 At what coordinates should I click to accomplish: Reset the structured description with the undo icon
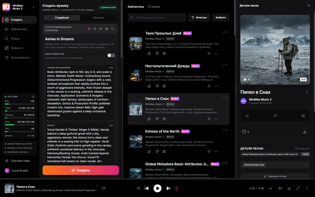(x=112, y=29)
